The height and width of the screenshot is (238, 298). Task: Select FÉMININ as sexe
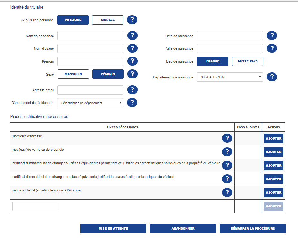(x=108, y=74)
